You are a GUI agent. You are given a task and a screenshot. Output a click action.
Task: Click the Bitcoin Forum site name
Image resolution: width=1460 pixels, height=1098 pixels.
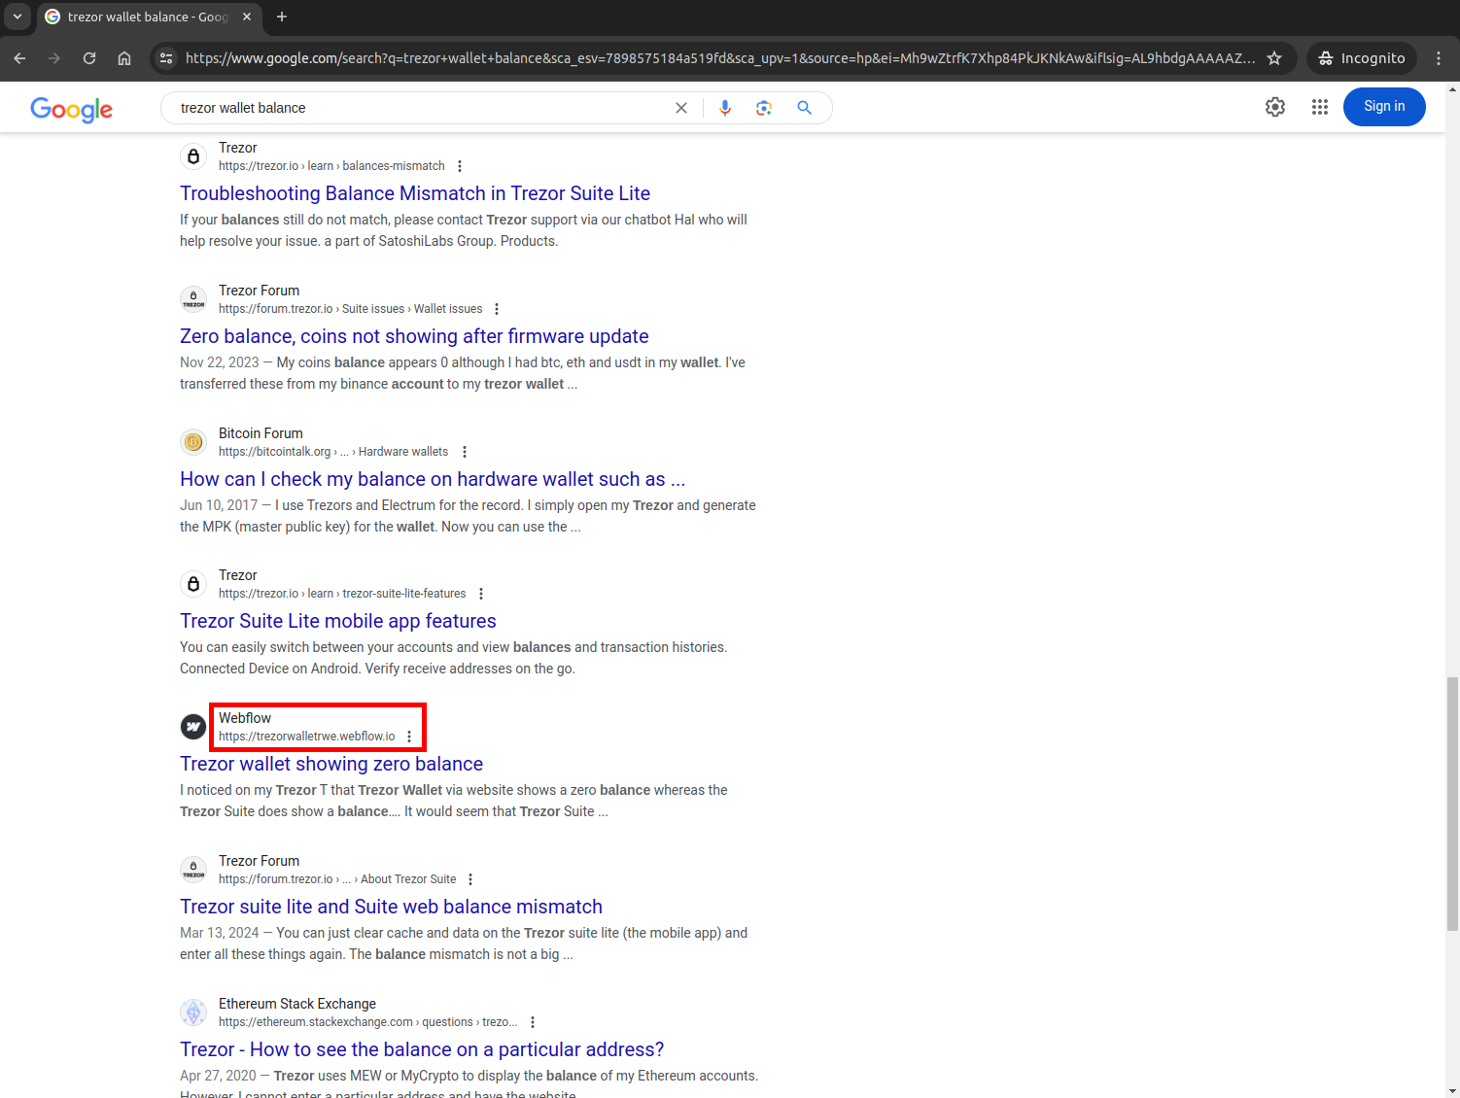[x=261, y=433]
